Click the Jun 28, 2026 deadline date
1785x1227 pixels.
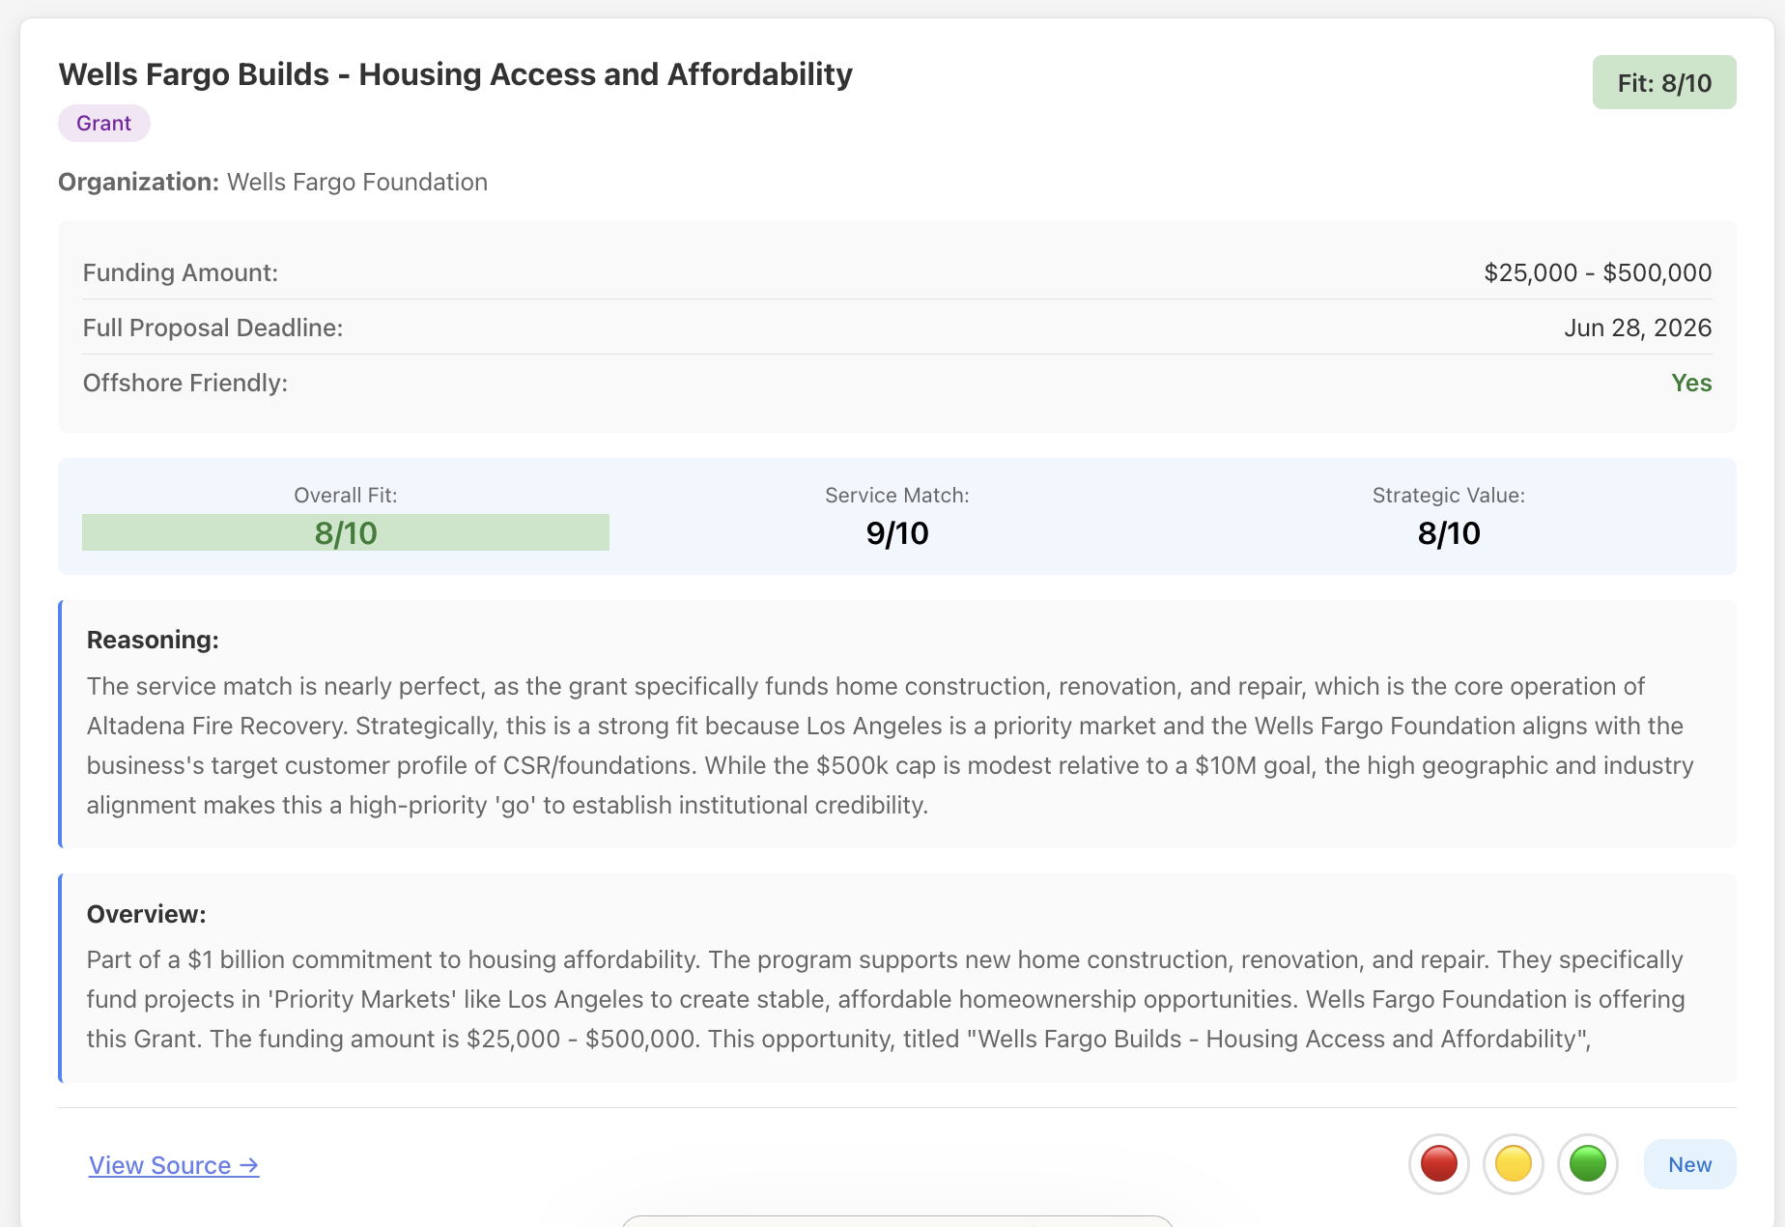(1637, 328)
